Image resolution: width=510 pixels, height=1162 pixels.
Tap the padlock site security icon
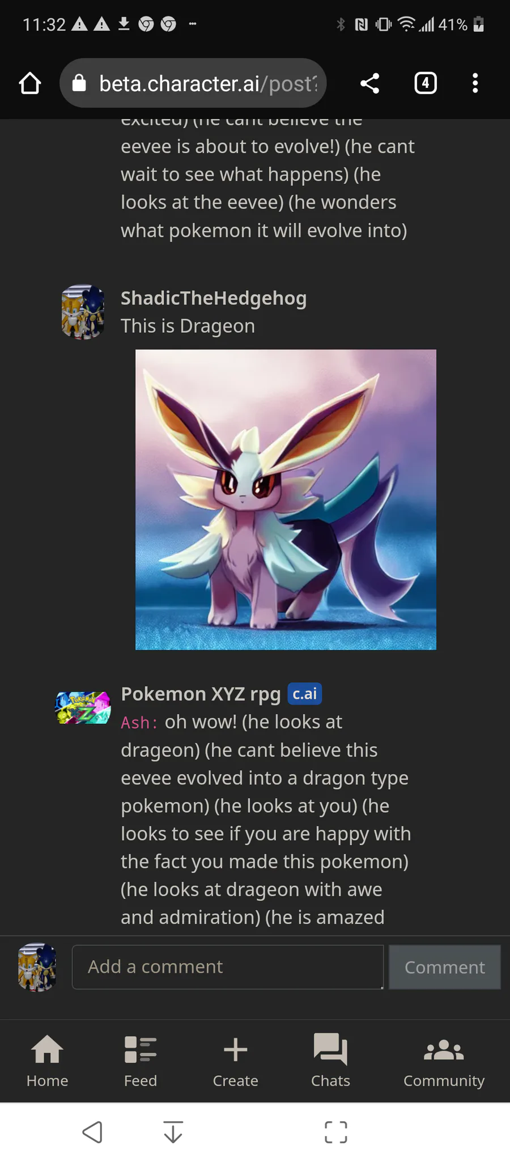pyautogui.click(x=79, y=83)
